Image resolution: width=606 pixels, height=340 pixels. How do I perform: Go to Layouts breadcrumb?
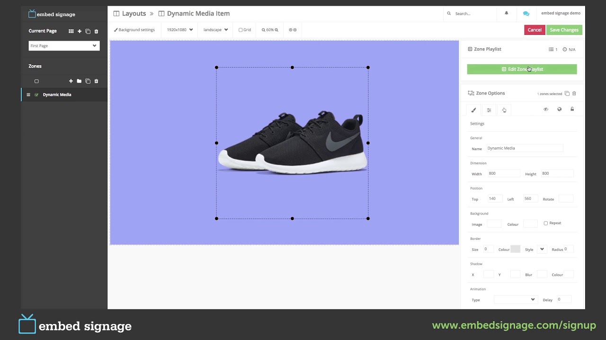tap(134, 14)
